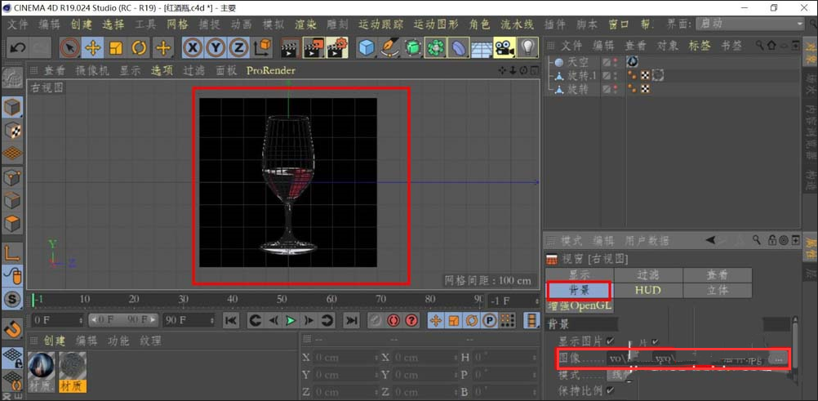
Task: Select the Move tool in top toolbar
Action: tap(92, 48)
